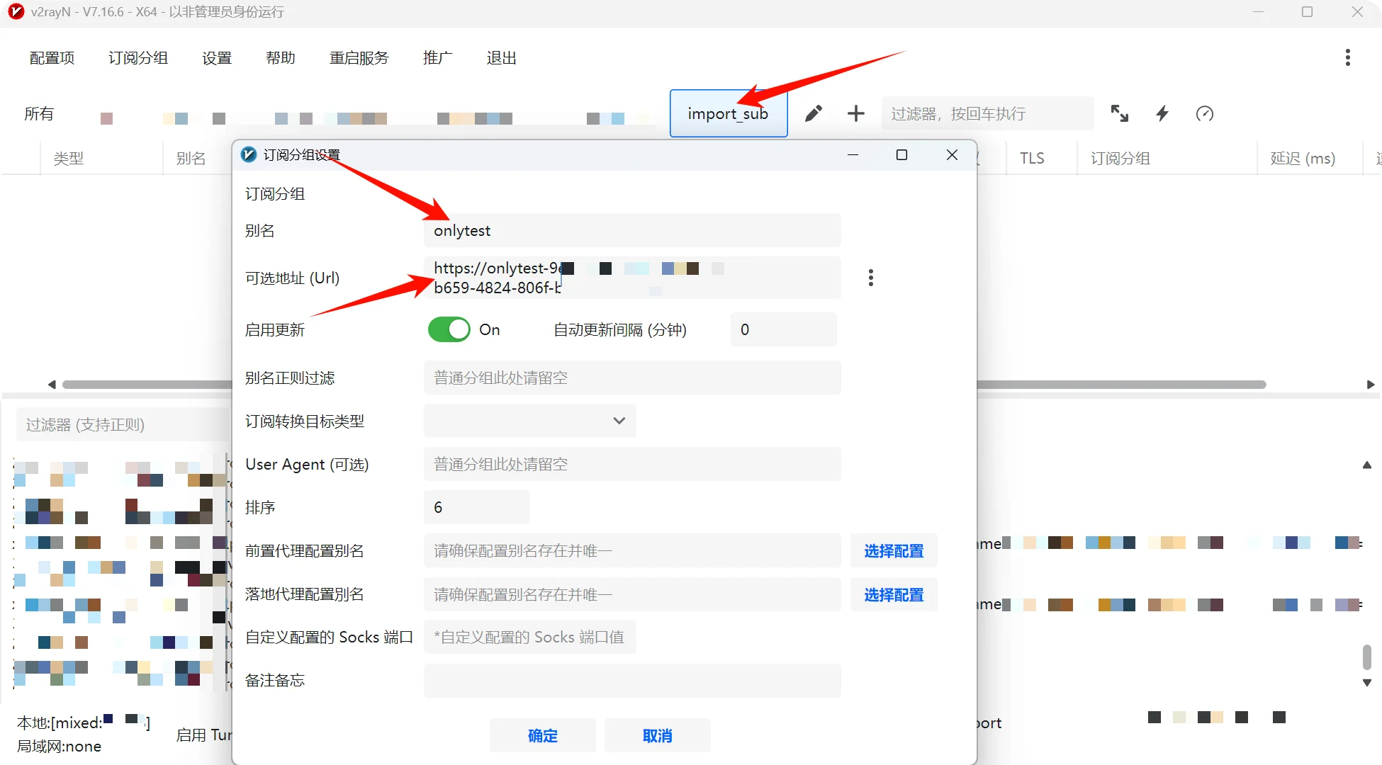Click the 自动更新间隔 minutes field
This screenshot has height=765, width=1382.
pos(783,329)
